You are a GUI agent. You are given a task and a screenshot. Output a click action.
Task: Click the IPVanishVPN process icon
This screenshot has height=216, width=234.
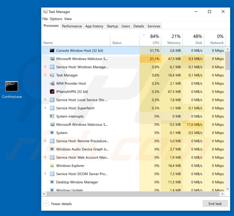[52, 91]
